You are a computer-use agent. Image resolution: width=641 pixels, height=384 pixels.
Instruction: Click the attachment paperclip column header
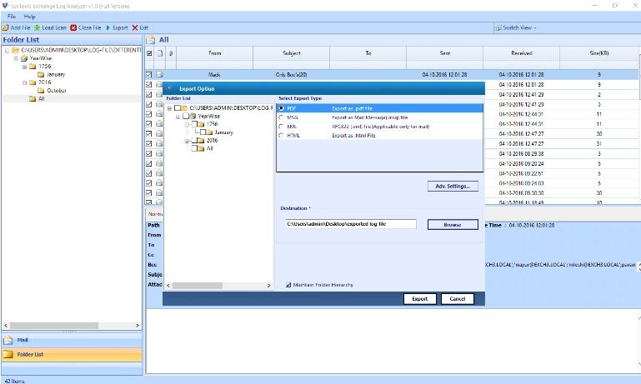point(171,53)
